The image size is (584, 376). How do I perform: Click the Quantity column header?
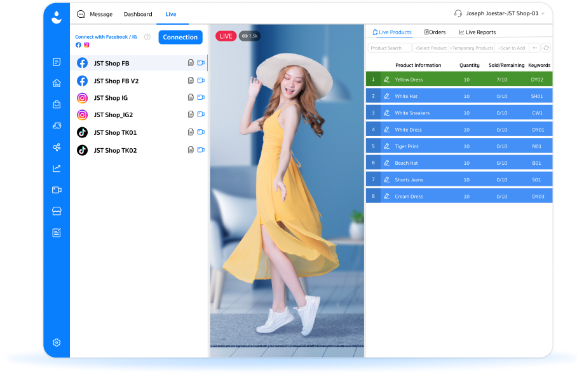coord(469,65)
